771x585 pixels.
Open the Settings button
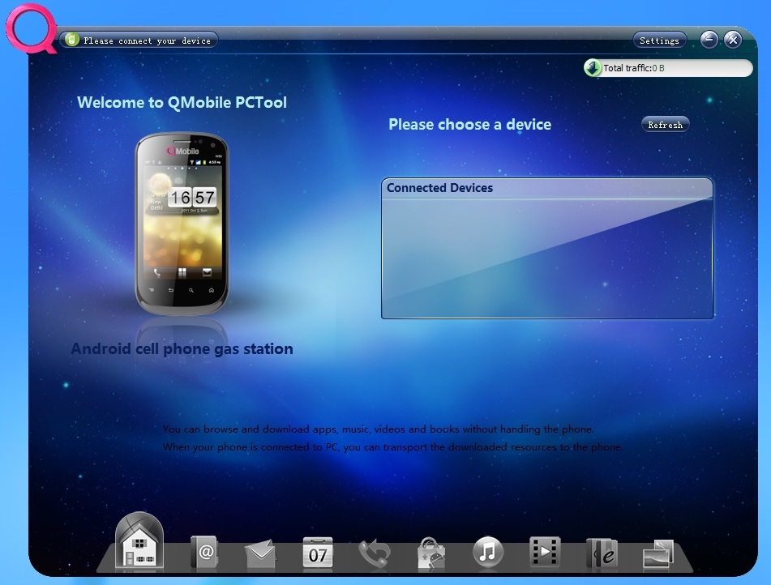pos(659,41)
